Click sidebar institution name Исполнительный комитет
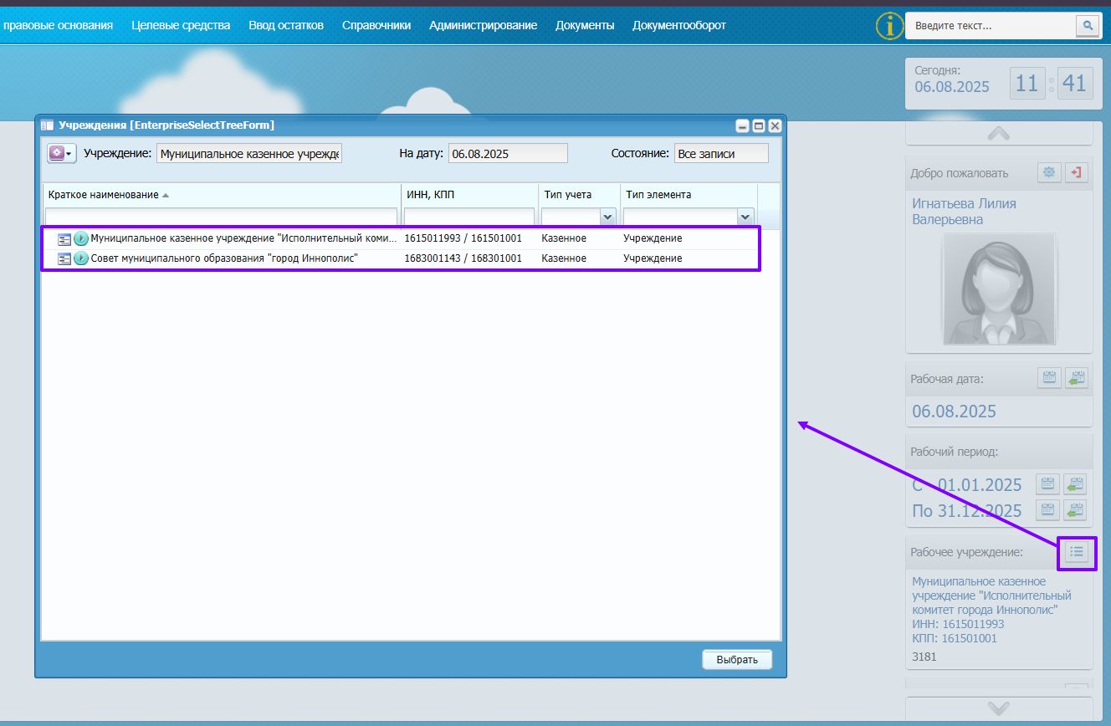 coord(991,596)
